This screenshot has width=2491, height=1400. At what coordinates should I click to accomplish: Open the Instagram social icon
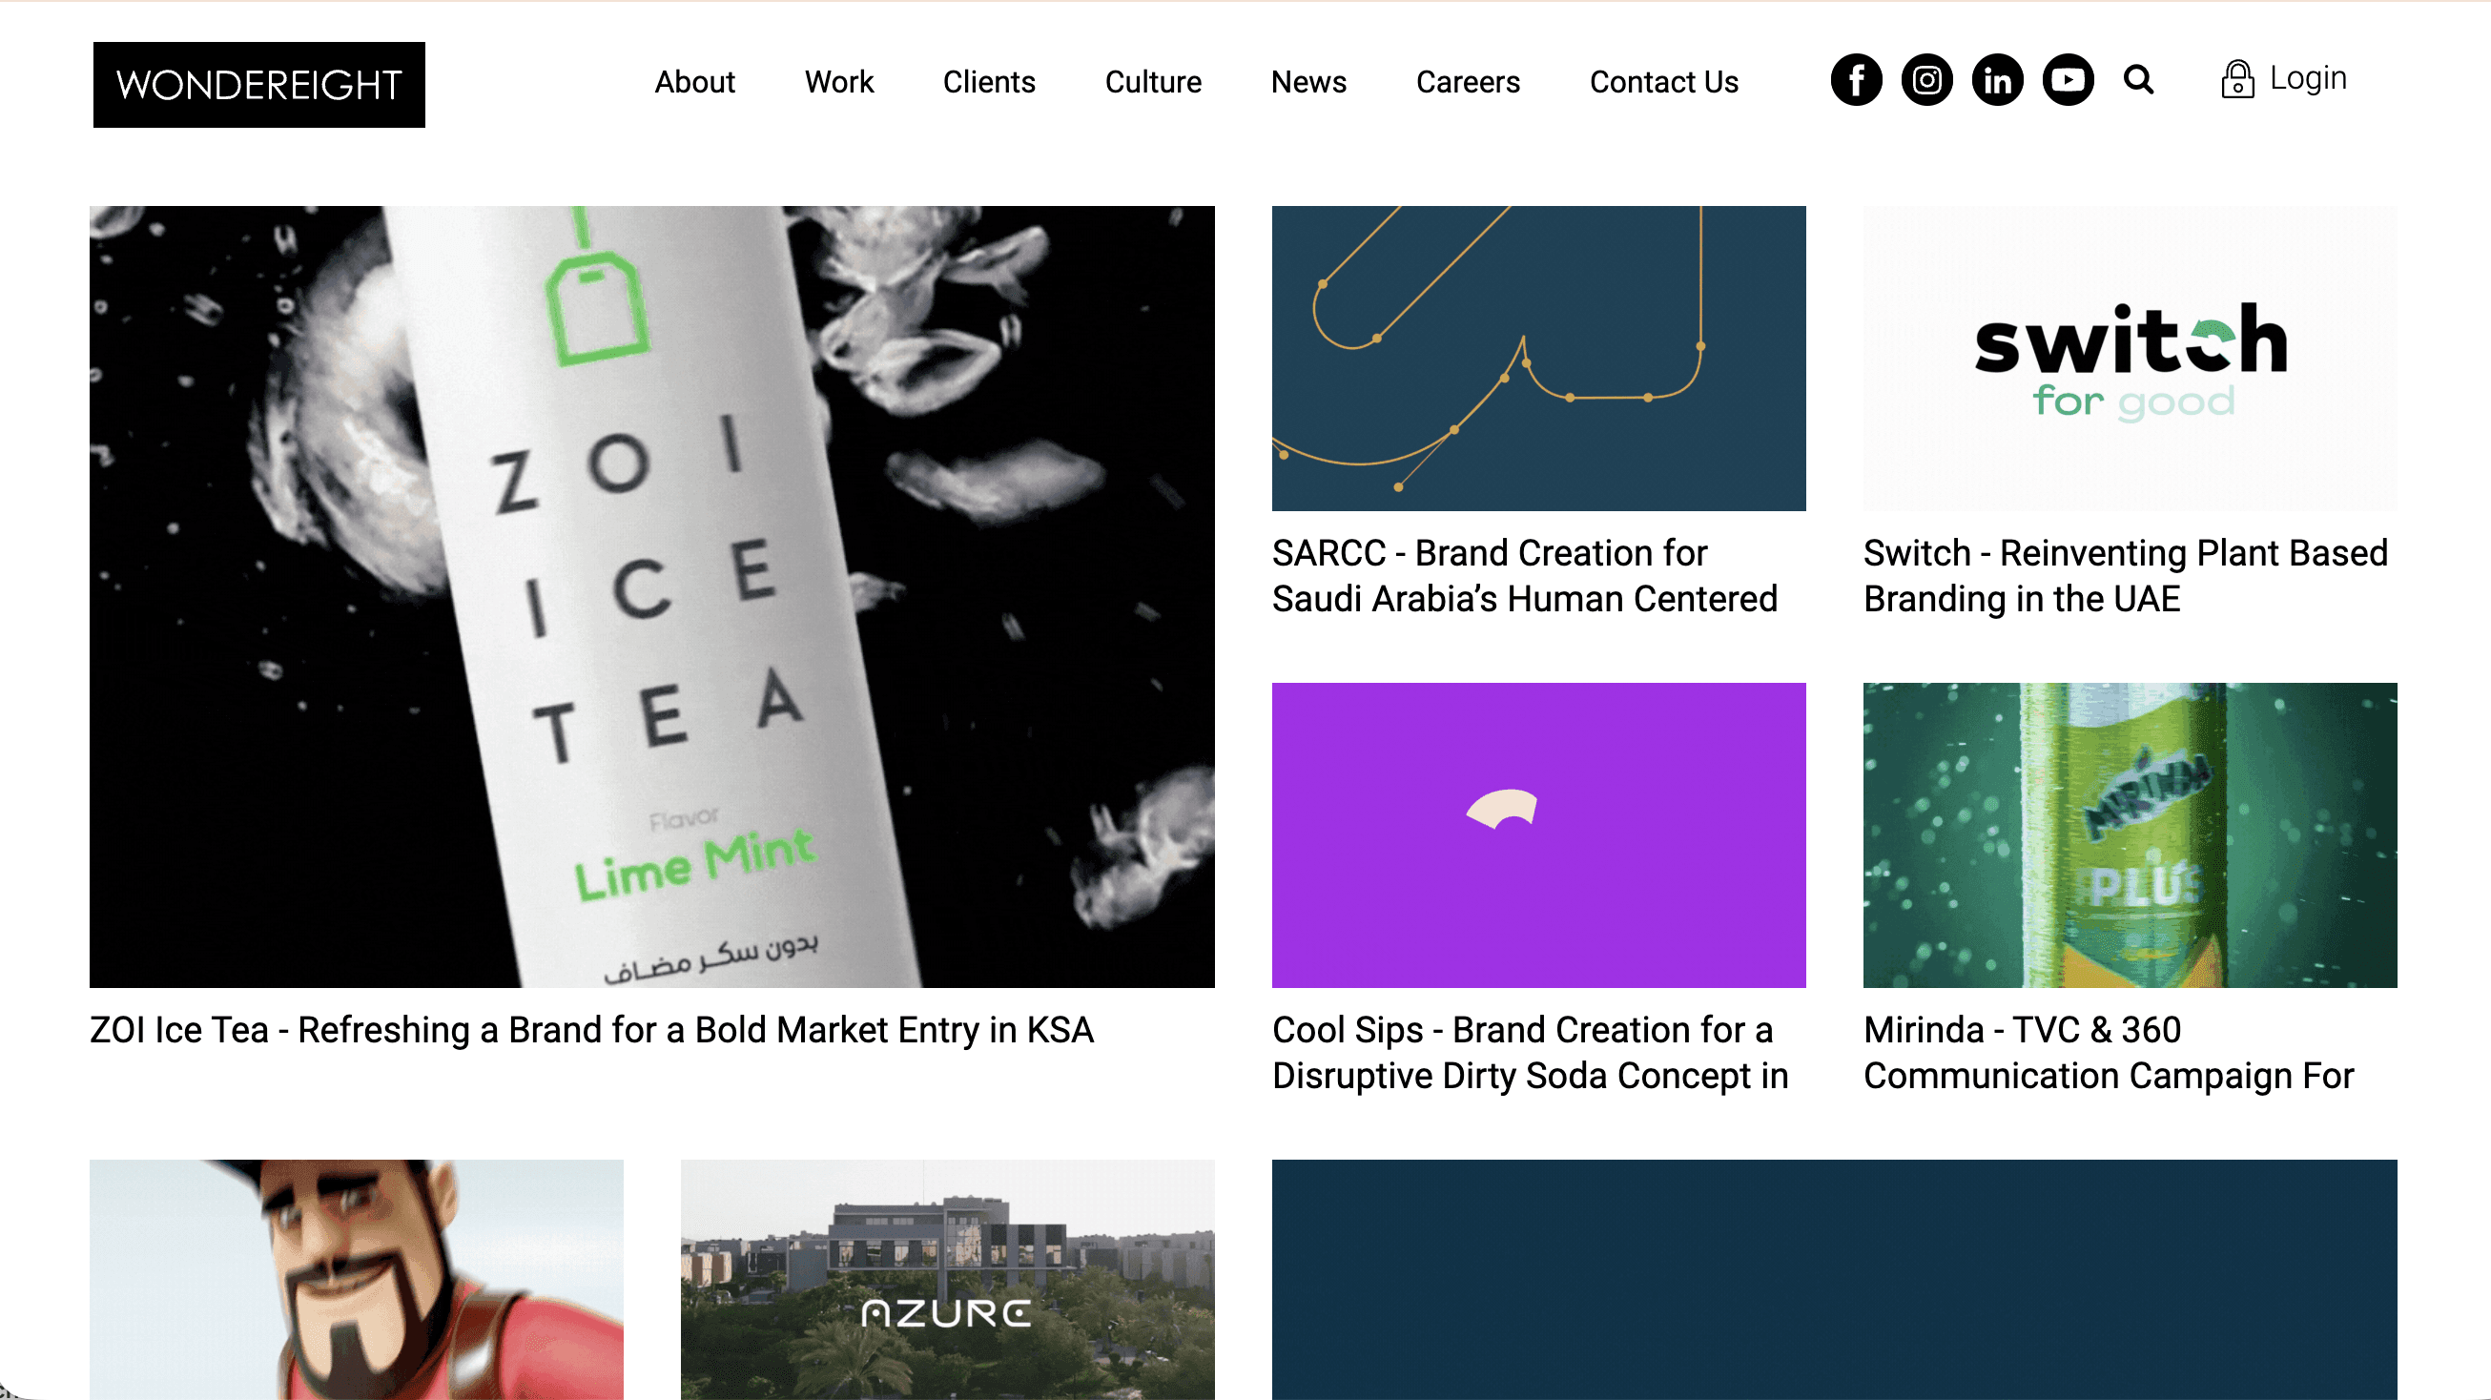click(1926, 80)
